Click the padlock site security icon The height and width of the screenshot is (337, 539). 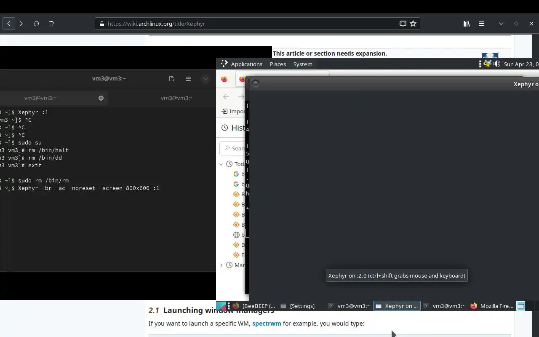101,24
